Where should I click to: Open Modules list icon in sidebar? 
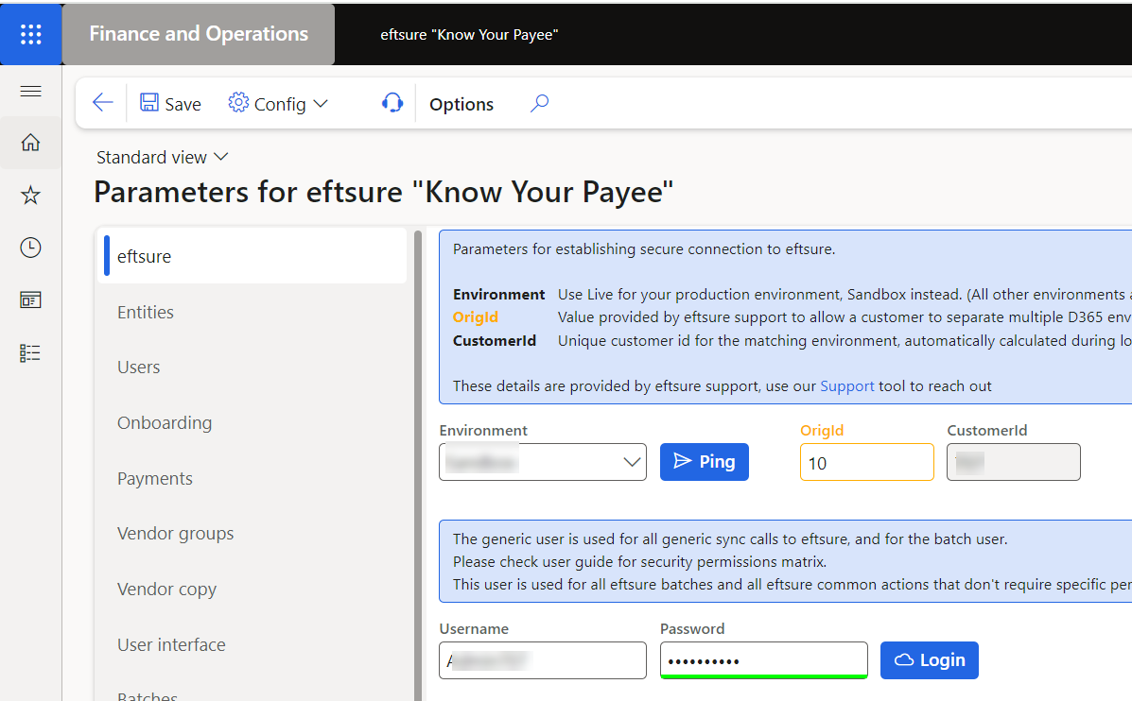tap(30, 352)
